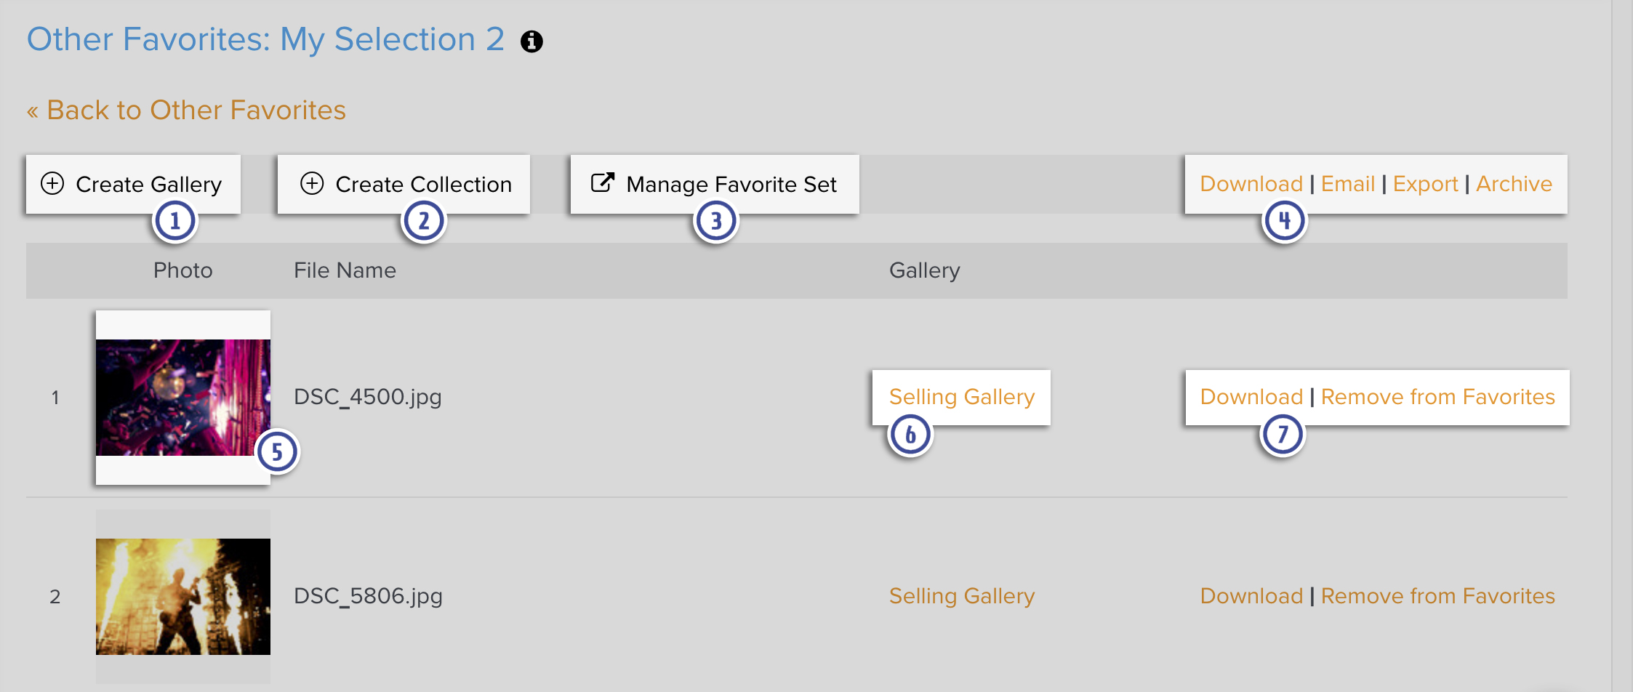Click the Create Gallery button

click(x=133, y=184)
